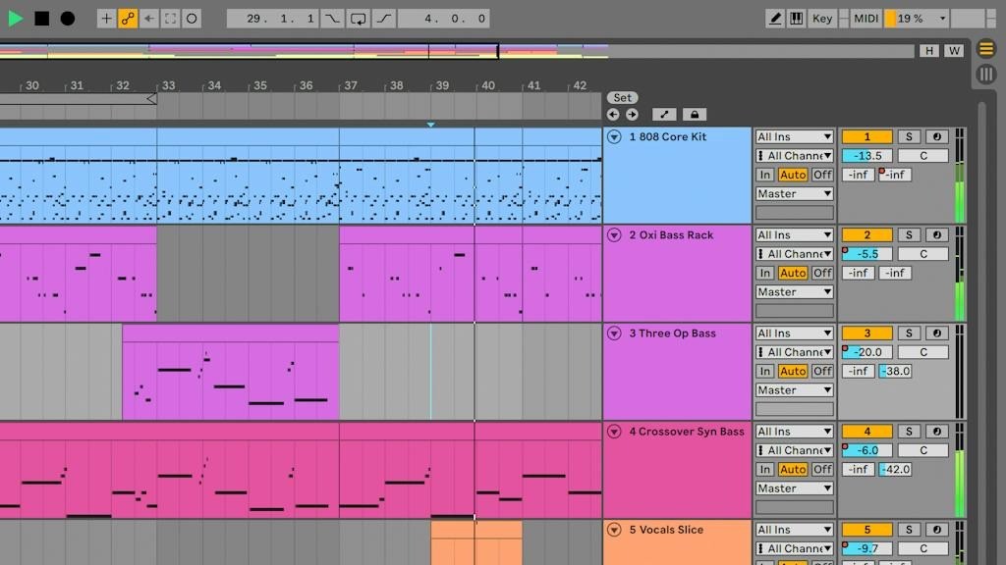Open the Master output dropdown on Crossover Syn Bass
This screenshot has width=1006, height=565.
(794, 488)
